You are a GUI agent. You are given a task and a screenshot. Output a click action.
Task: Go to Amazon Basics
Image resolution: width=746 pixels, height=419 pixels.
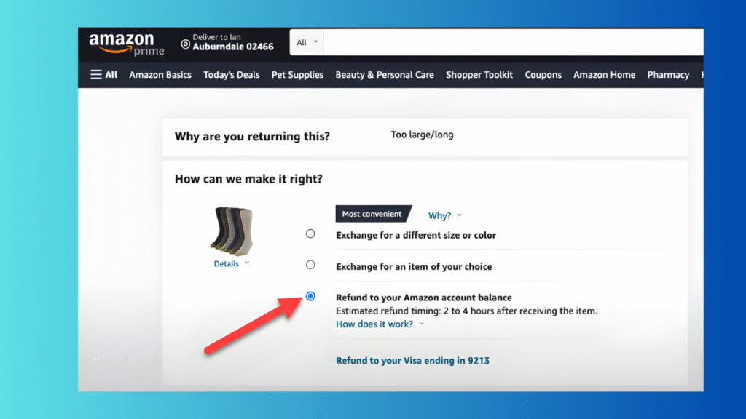(160, 74)
